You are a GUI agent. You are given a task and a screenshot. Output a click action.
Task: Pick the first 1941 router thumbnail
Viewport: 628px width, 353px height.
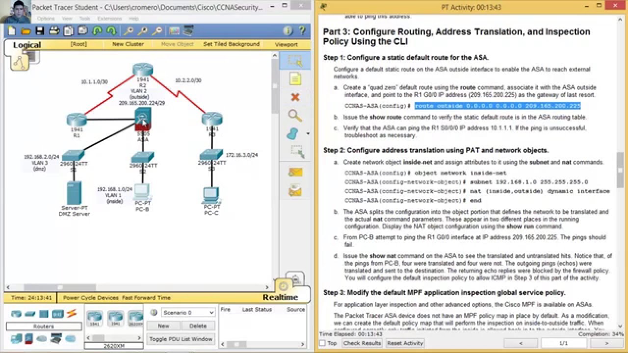click(x=94, y=318)
